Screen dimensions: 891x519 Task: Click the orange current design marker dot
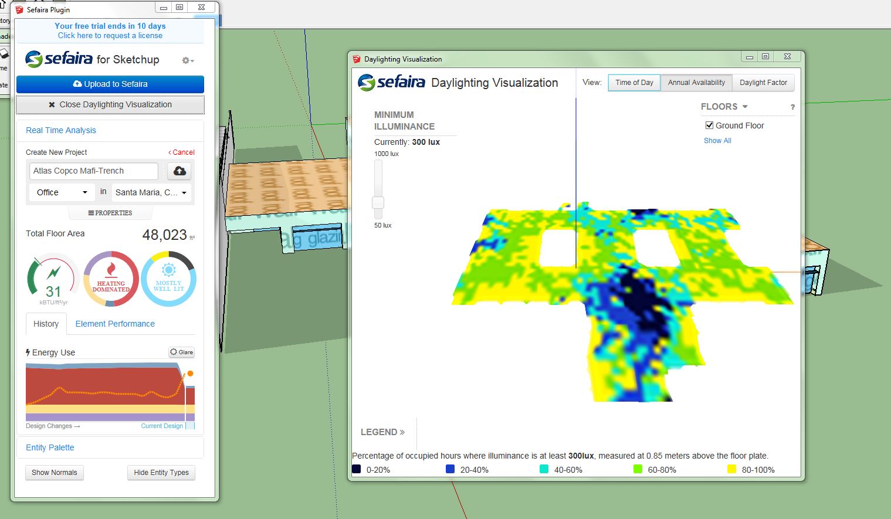(190, 374)
